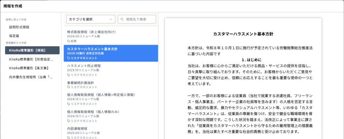344x139 pixels.
Task: Select ハラスメント防止規程 template
Action: 84,66
